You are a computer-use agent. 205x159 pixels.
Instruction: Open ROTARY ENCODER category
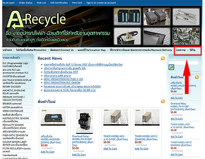coord(11,87)
